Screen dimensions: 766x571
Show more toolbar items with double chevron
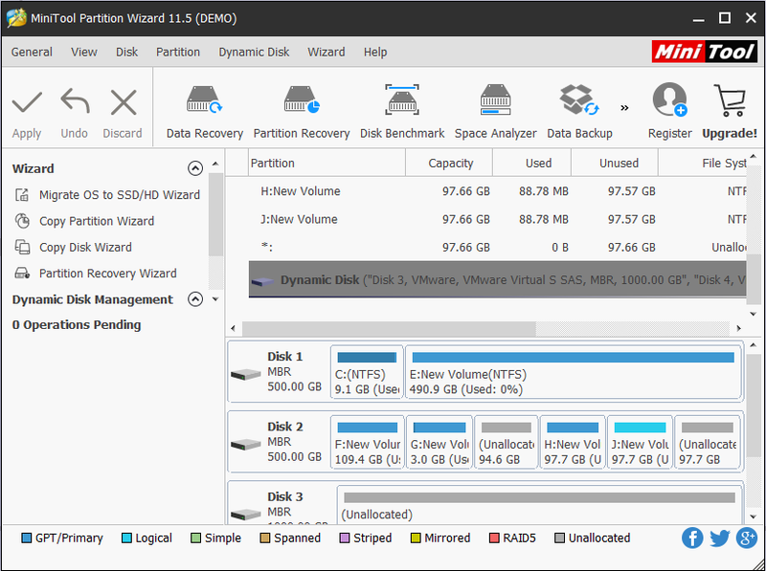pyautogui.click(x=624, y=108)
